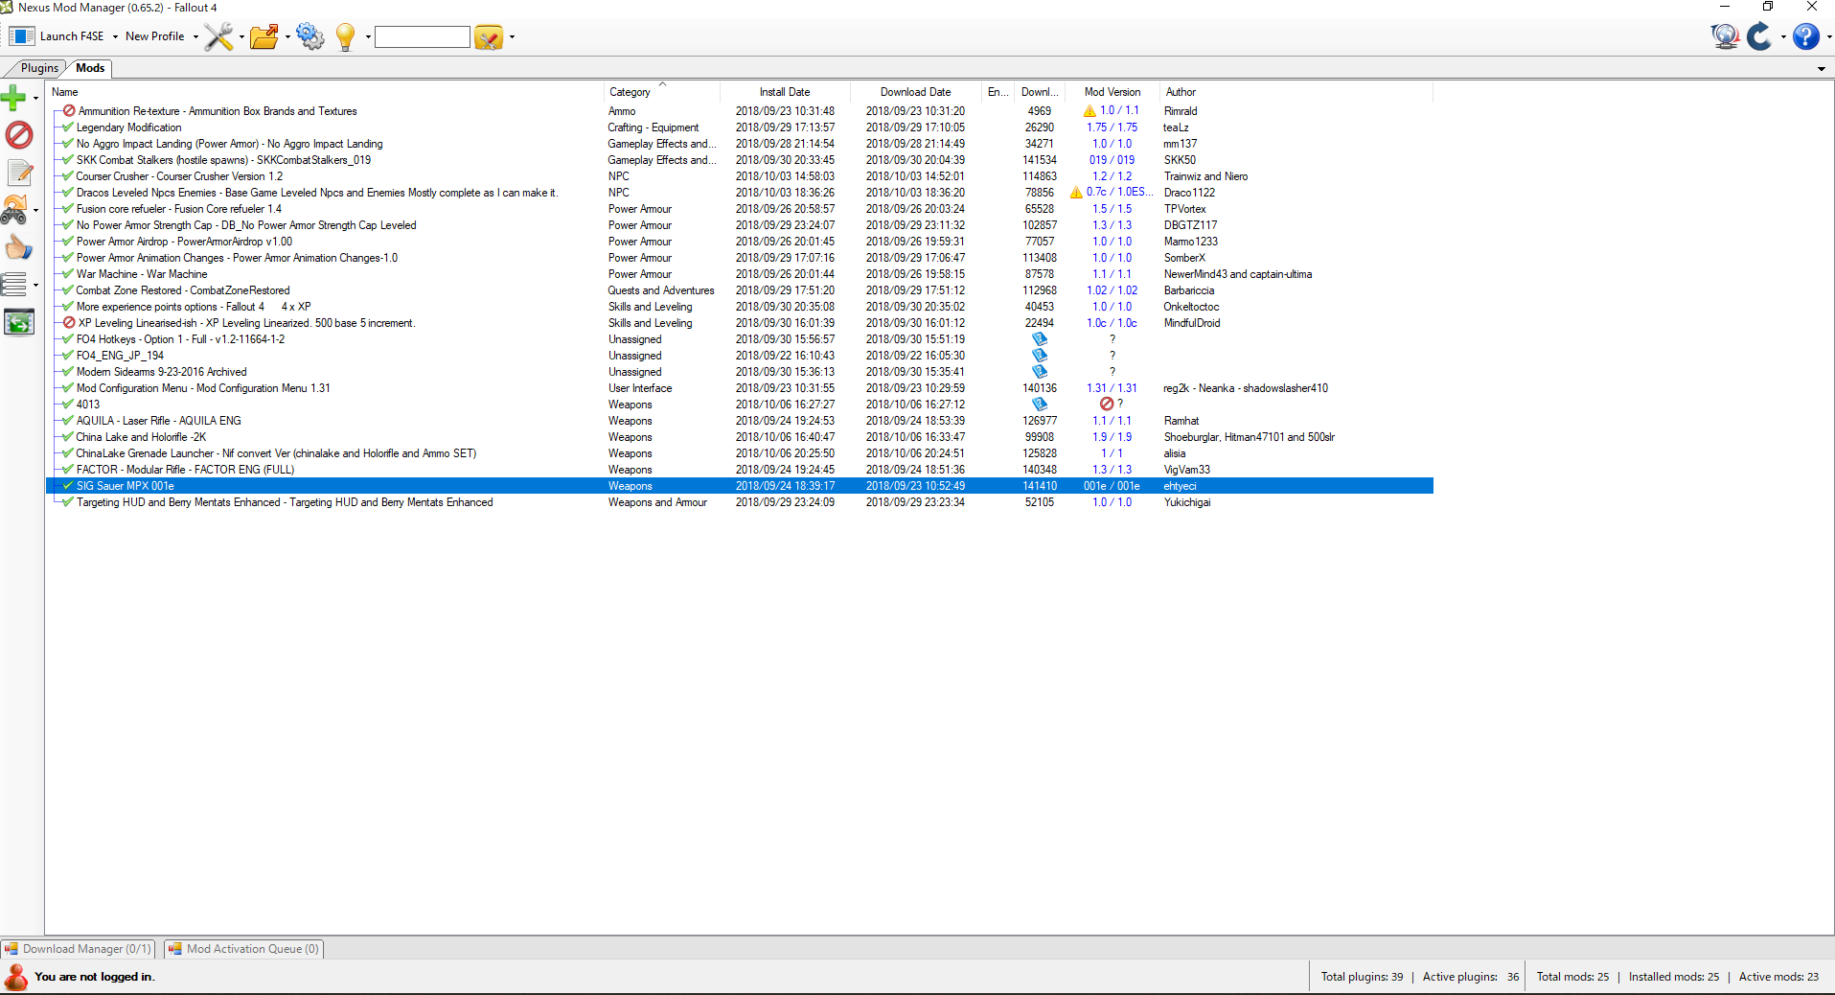Click endorsement icon for FO4_ENG_JP_194 row
This screenshot has height=995, width=1835.
(x=1040, y=356)
